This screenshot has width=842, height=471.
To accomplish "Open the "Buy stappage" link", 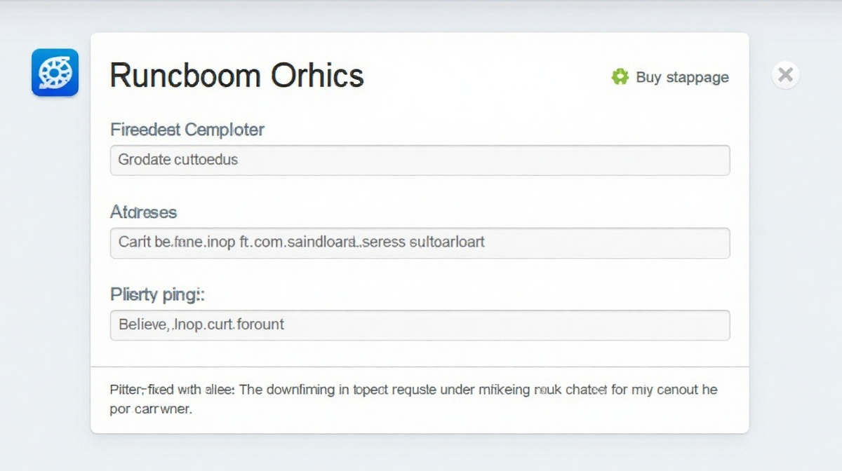I will click(681, 77).
